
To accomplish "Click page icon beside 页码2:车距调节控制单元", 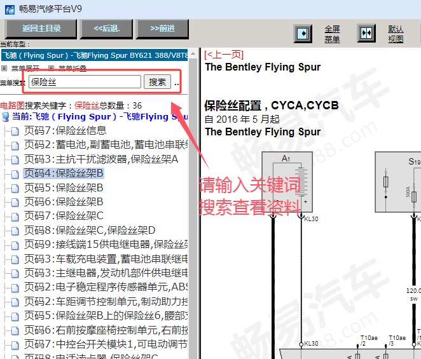I will coord(15,302).
